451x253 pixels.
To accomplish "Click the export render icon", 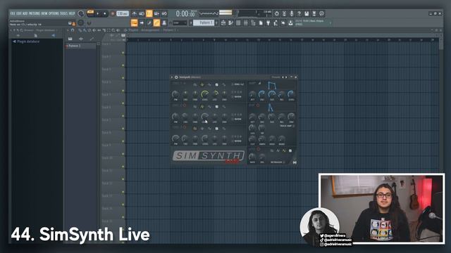I will click(314, 13).
